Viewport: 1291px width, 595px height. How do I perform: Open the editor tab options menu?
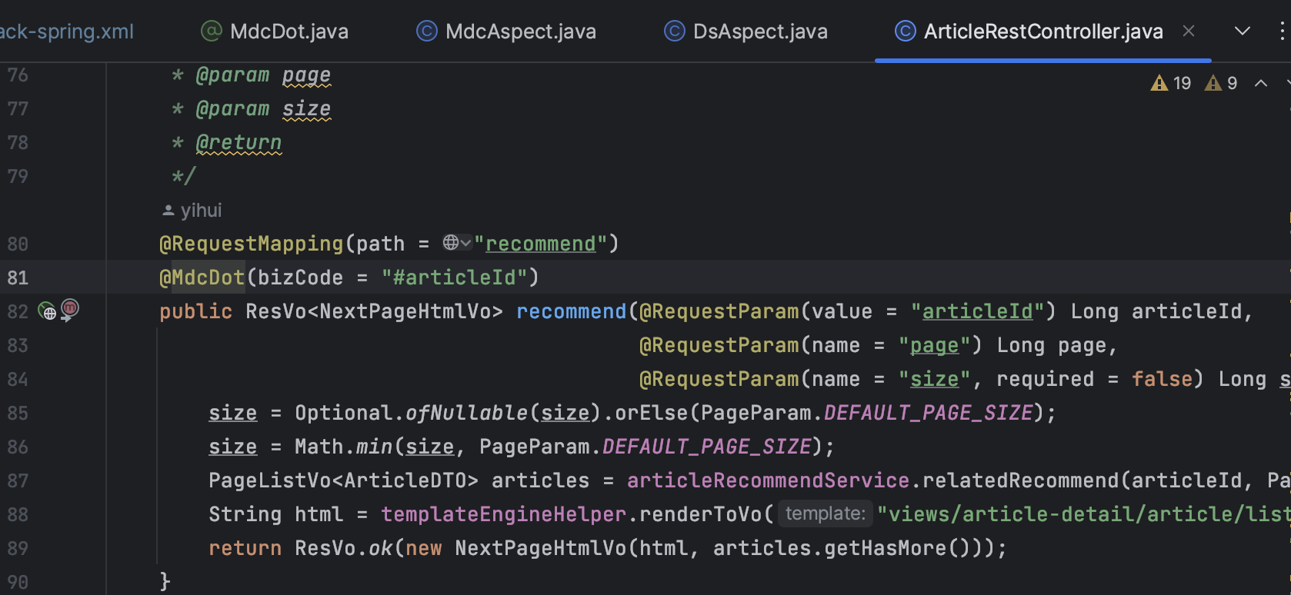pos(1281,31)
